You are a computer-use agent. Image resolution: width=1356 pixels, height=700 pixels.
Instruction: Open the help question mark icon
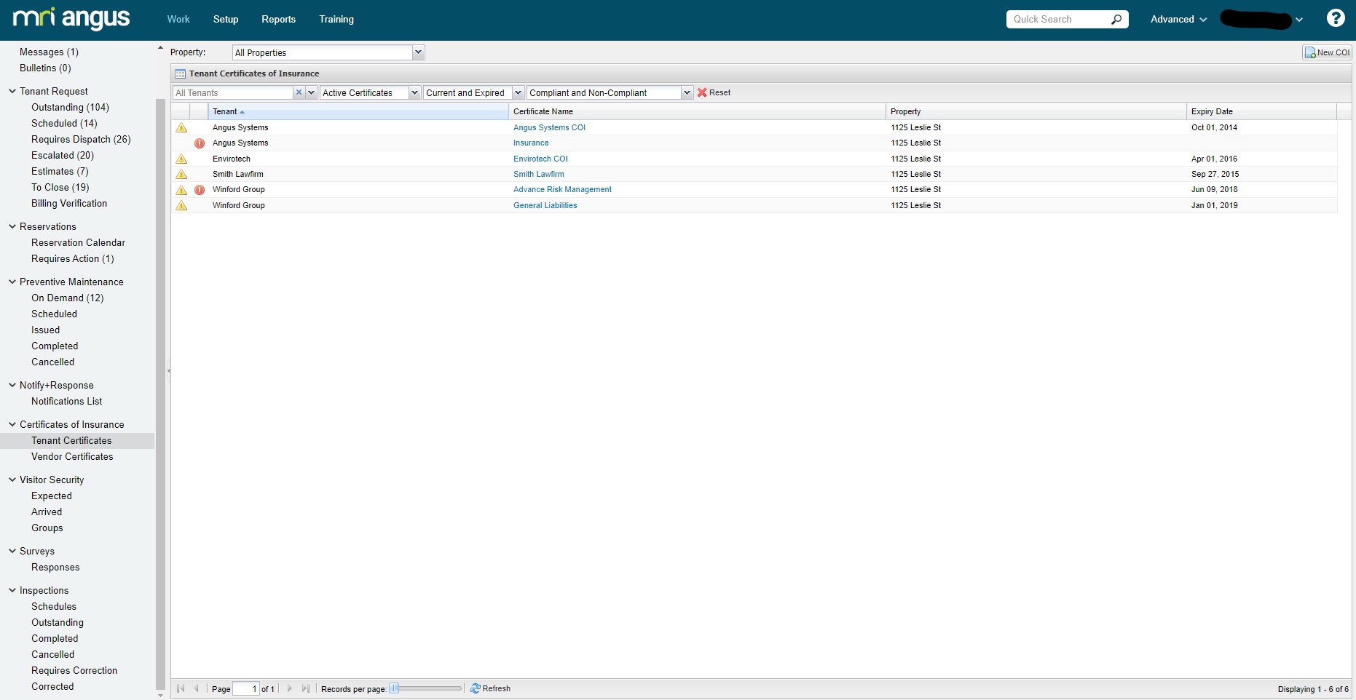[x=1336, y=18]
